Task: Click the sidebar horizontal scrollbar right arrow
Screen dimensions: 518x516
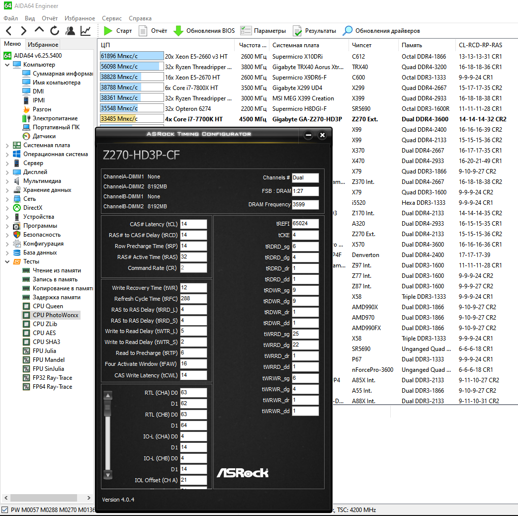Action: (88, 498)
